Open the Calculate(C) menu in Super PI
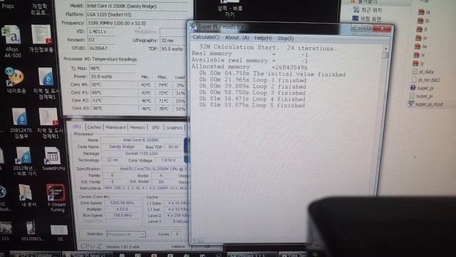This screenshot has width=456, height=257. pos(206,37)
